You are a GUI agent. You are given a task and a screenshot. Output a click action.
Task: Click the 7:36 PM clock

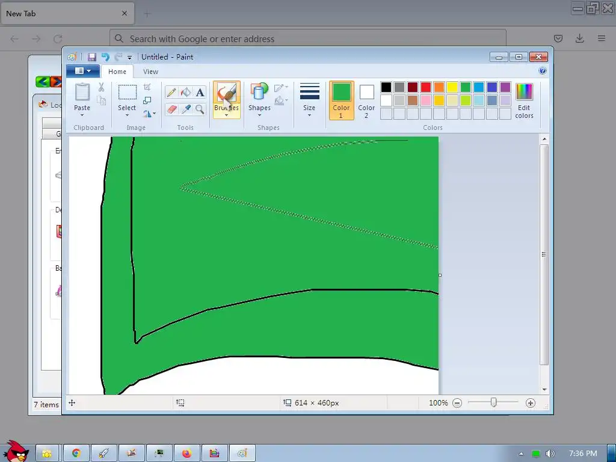tap(582, 454)
